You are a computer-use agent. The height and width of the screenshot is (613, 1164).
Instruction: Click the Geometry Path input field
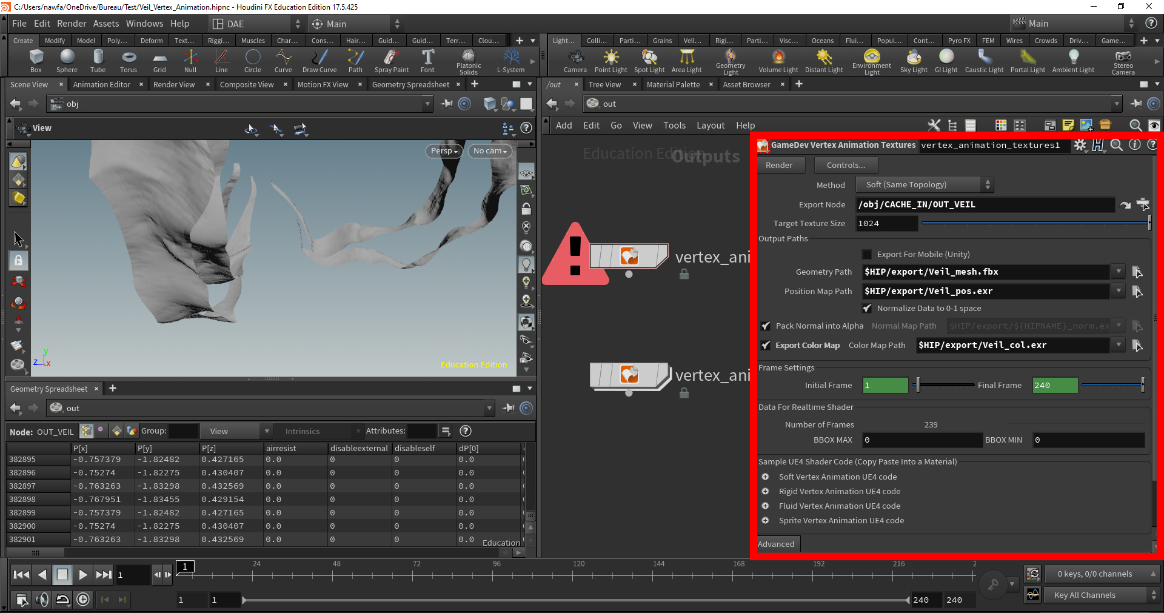point(986,272)
